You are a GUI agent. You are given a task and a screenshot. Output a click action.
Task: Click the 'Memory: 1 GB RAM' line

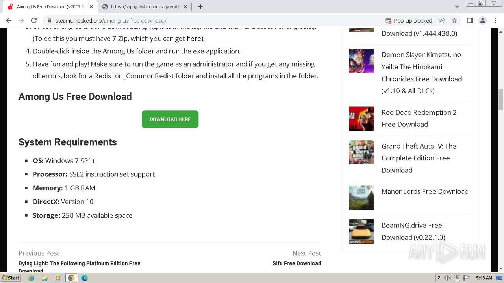pyautogui.click(x=64, y=188)
